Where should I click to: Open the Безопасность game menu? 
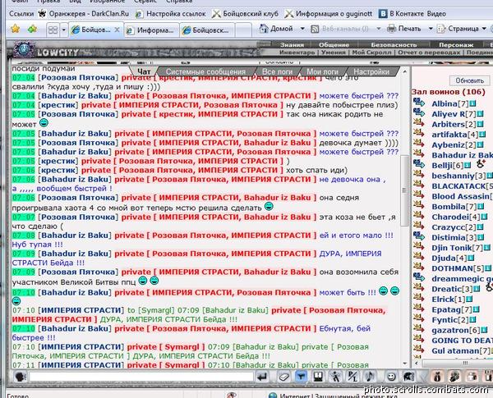click(x=394, y=44)
